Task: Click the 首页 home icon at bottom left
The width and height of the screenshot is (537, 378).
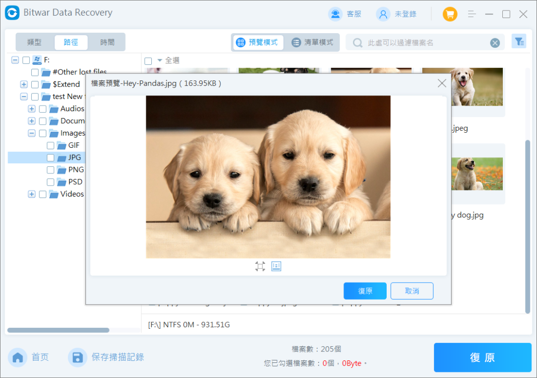Action: click(x=18, y=357)
